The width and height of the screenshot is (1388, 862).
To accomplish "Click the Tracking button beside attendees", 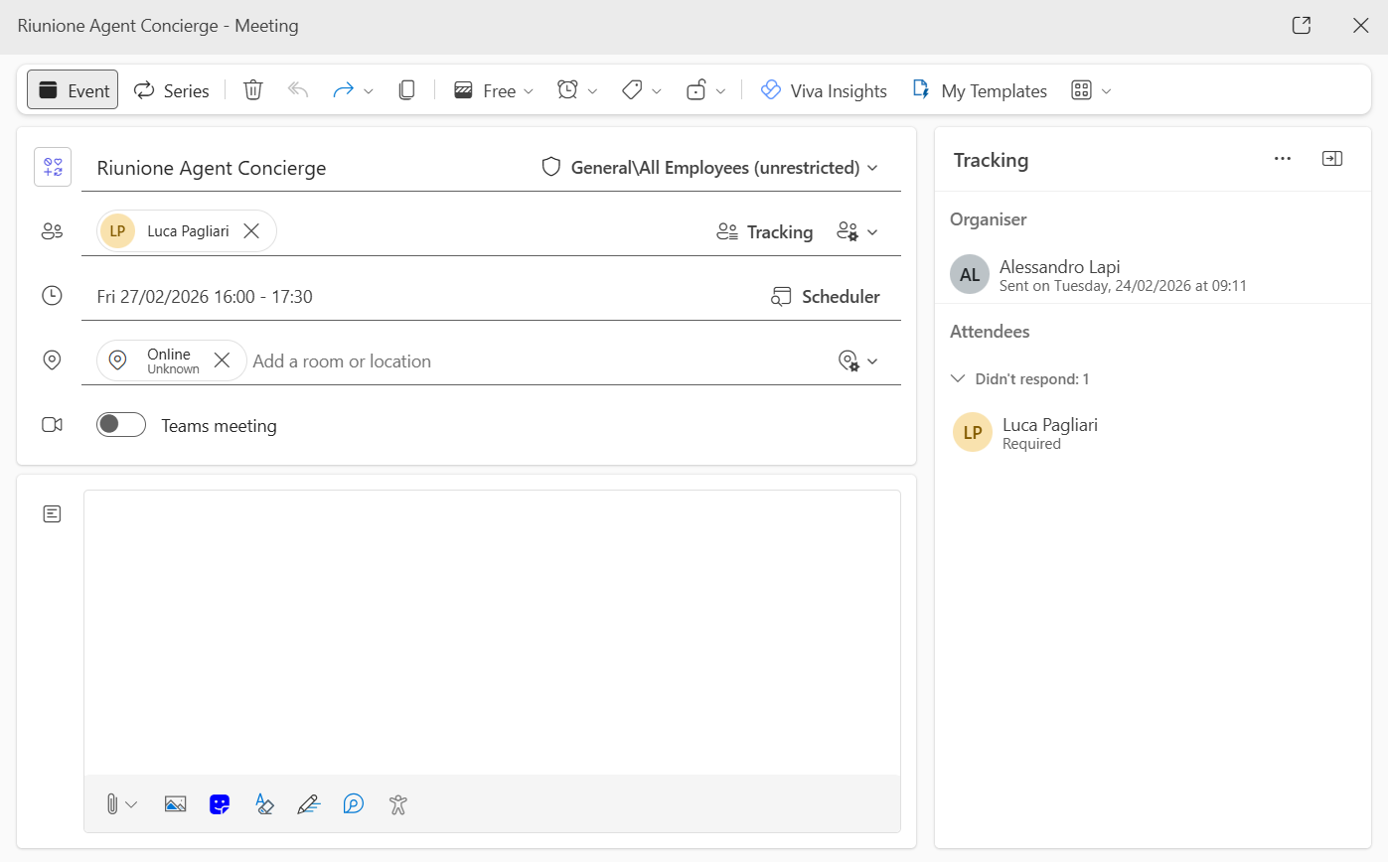I will (x=765, y=231).
